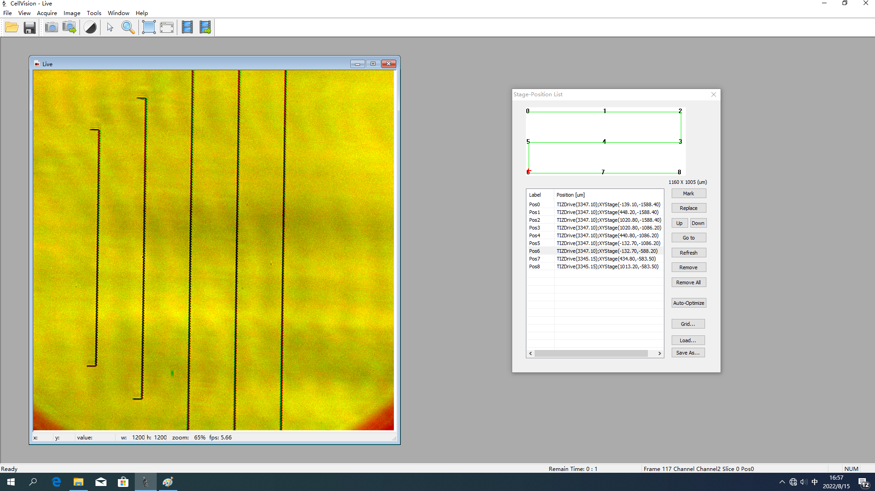Click the Mark button
The width and height of the screenshot is (875, 491).
tap(688, 193)
